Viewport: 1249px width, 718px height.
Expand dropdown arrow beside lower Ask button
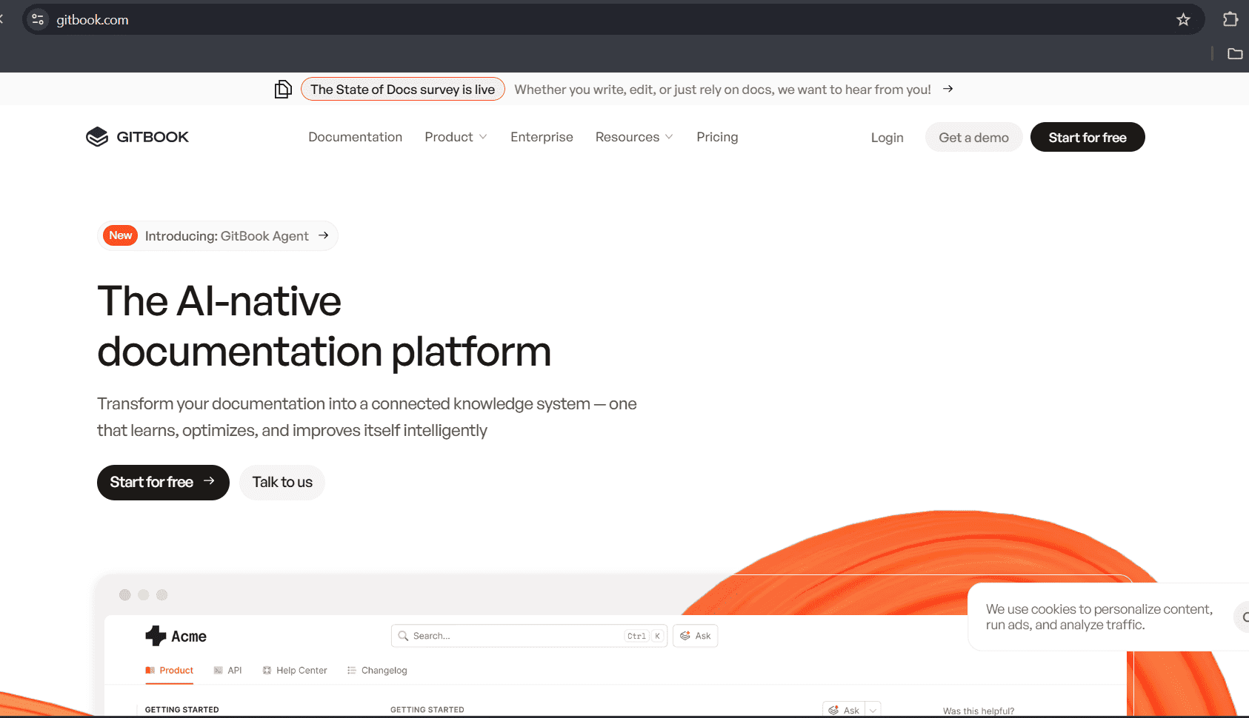coord(873,710)
